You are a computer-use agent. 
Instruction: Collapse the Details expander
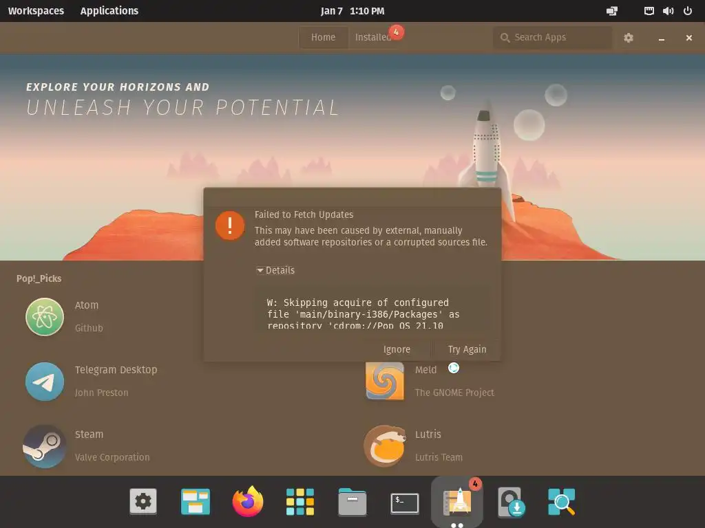point(275,270)
